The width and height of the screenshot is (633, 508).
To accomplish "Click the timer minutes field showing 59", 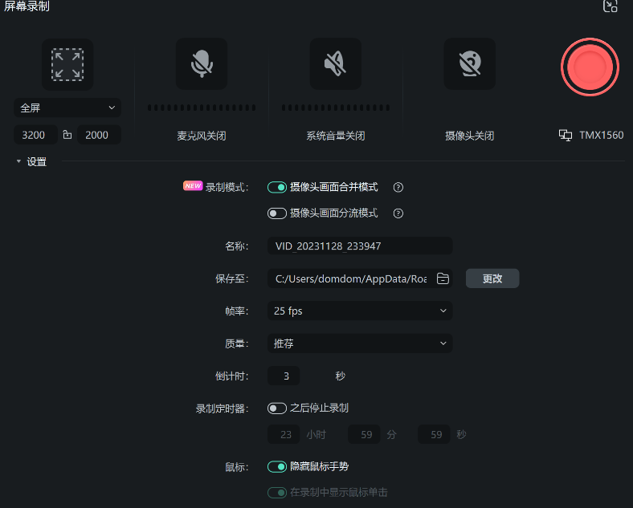I will click(x=364, y=434).
